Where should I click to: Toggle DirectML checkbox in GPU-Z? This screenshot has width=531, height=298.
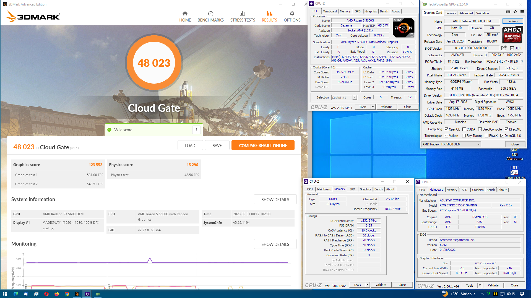point(506,129)
